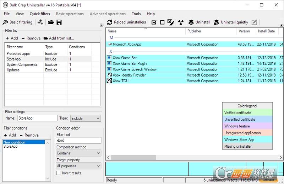Click the Microsoft.XboxApp row icon
Screen dimensions: 284x184
(x=110, y=44)
